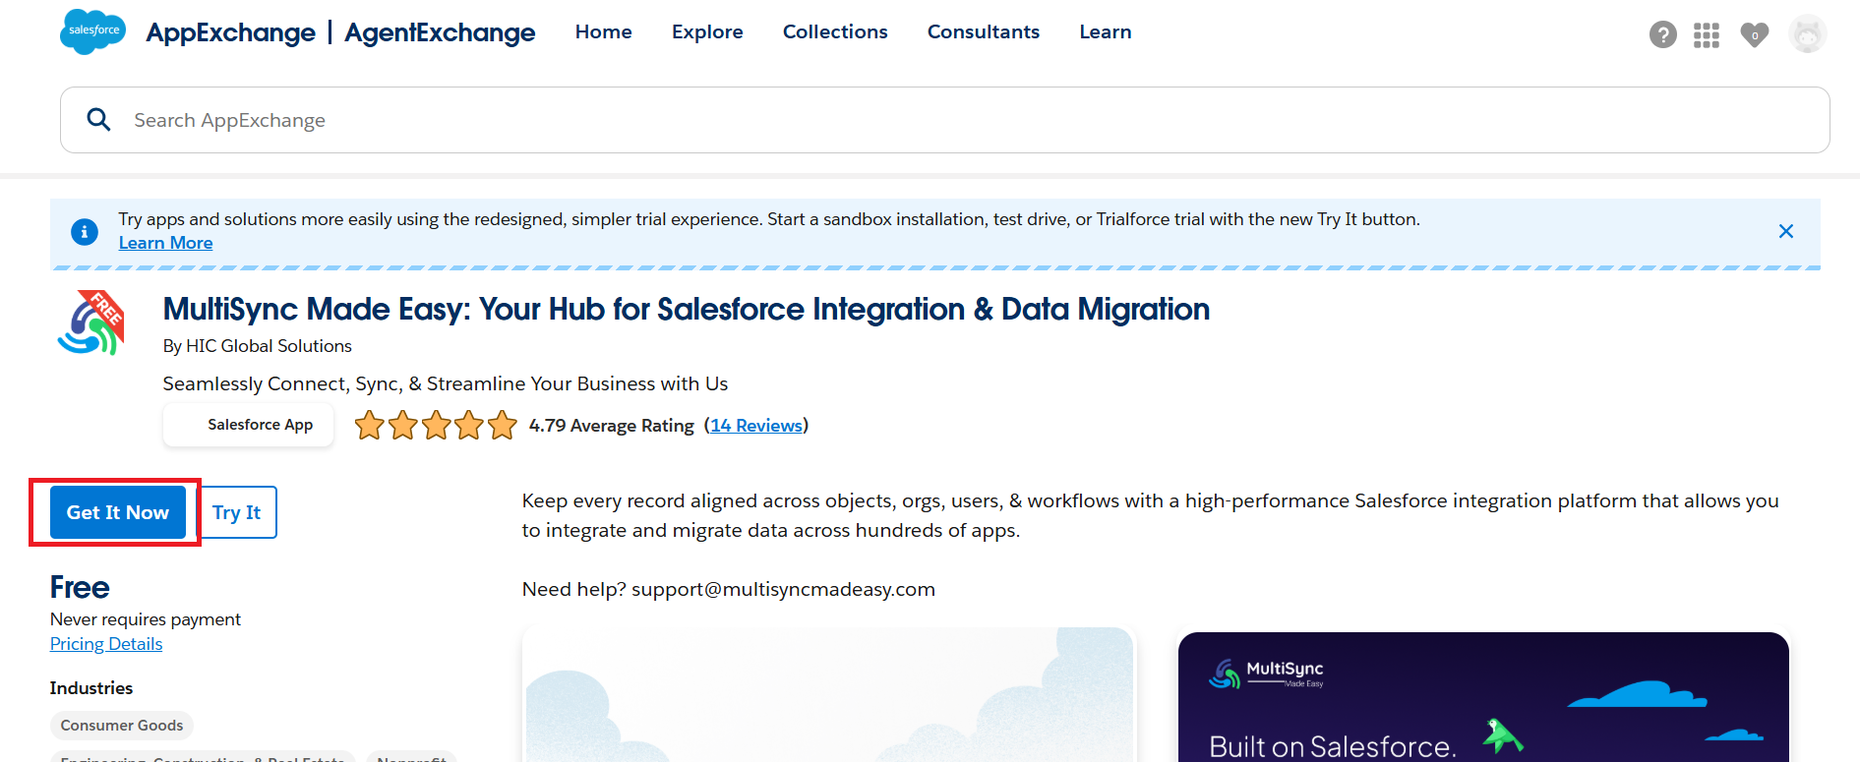Open the Consultants menu
Viewport: 1860px width, 762px height.
coord(984,31)
